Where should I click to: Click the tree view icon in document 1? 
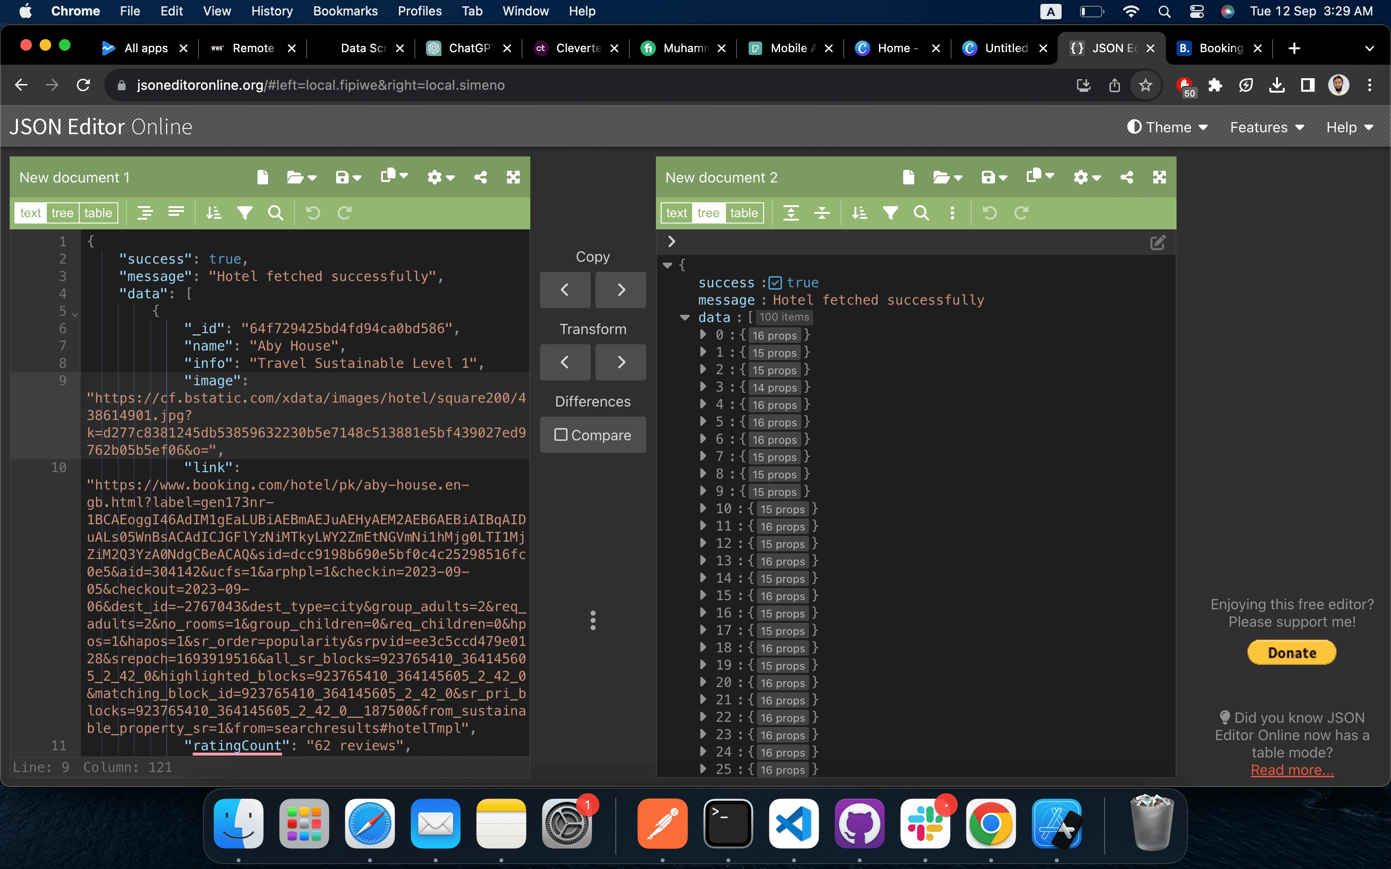[x=62, y=212]
